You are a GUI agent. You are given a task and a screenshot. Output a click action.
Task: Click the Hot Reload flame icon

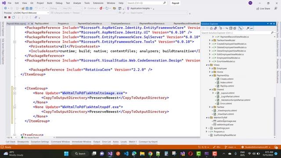pyautogui.click(x=101, y=8)
